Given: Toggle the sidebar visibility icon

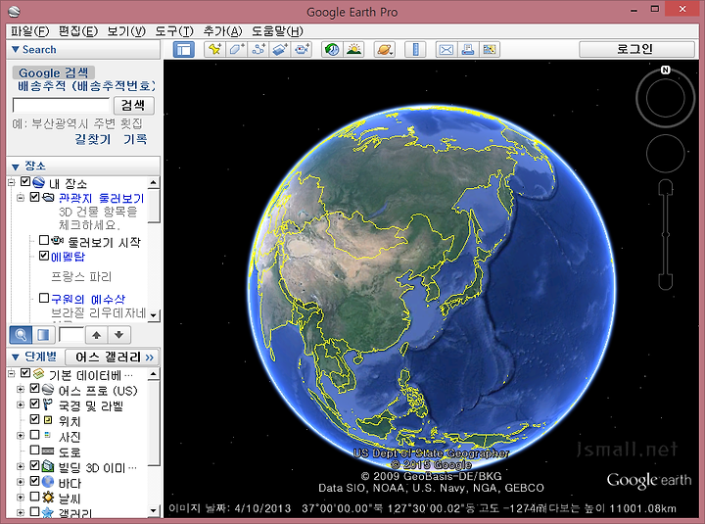Looking at the screenshot, I should (184, 50).
